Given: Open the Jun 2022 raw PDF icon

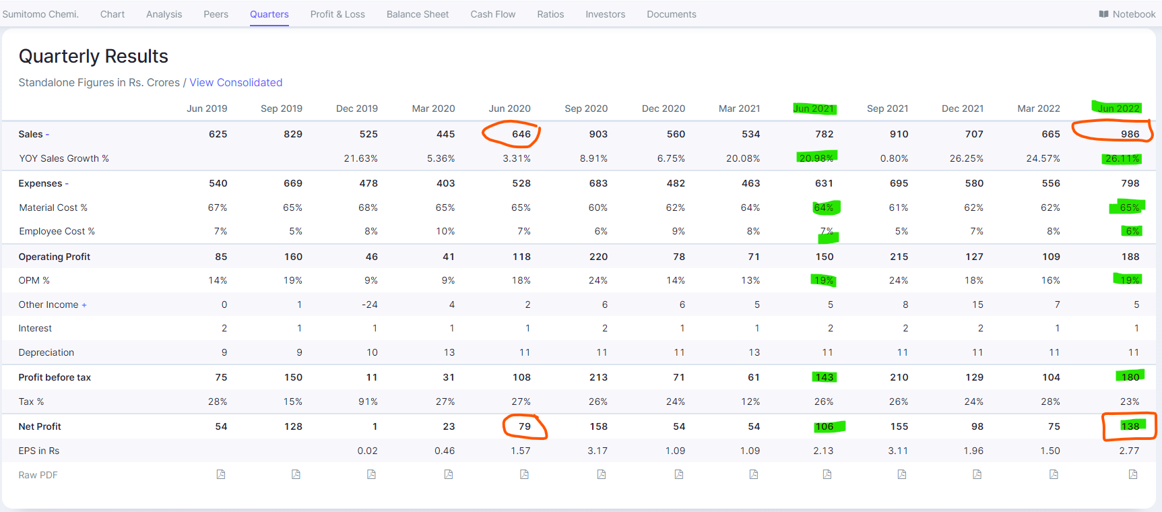Looking at the screenshot, I should pos(1133,475).
